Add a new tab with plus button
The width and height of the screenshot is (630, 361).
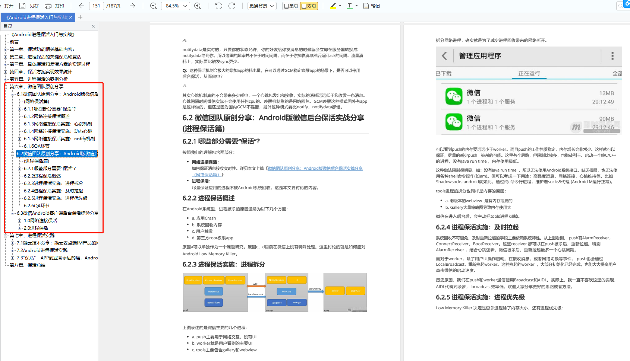click(80, 17)
